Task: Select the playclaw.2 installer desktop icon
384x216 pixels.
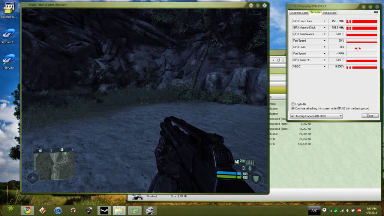Action: point(9,36)
